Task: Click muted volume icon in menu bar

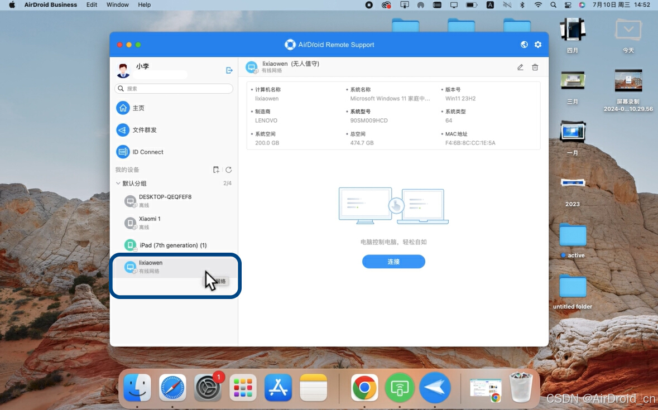Action: click(x=507, y=5)
